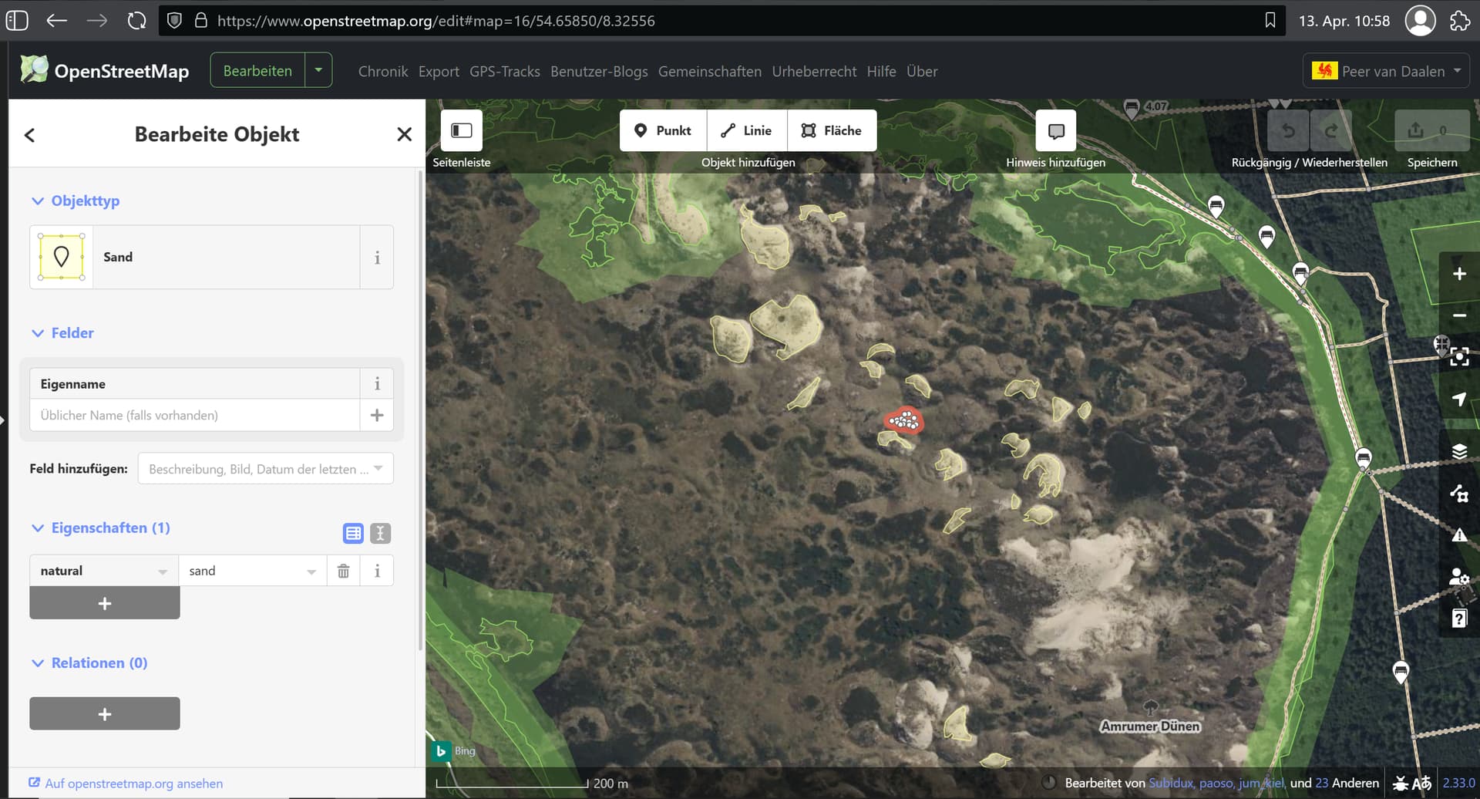
Task: Show info for the Eigenname field
Action: click(377, 383)
